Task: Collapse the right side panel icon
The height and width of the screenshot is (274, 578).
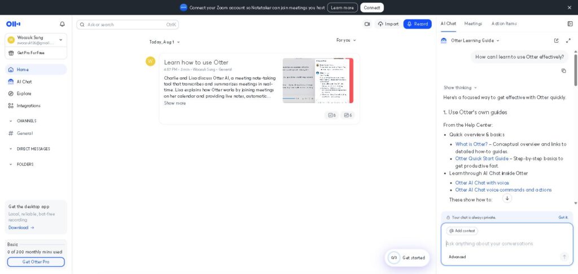Action: (570, 24)
